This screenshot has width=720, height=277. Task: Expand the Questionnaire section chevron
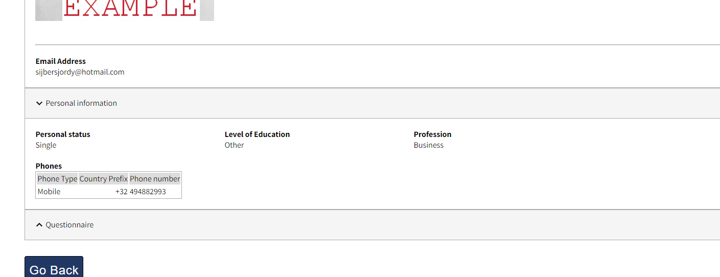(x=39, y=225)
